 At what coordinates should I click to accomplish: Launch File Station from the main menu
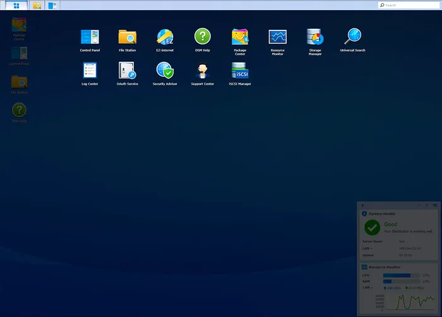(128, 40)
